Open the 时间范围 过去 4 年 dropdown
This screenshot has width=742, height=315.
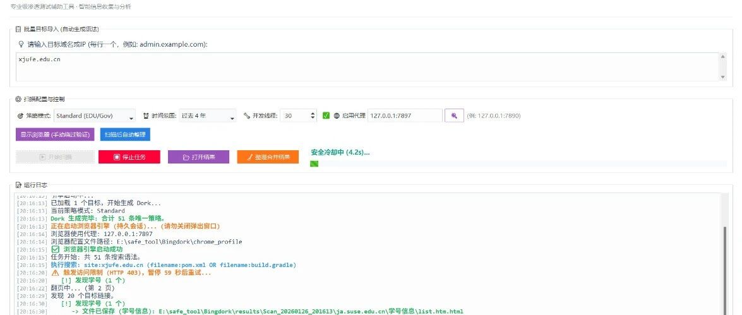point(208,116)
